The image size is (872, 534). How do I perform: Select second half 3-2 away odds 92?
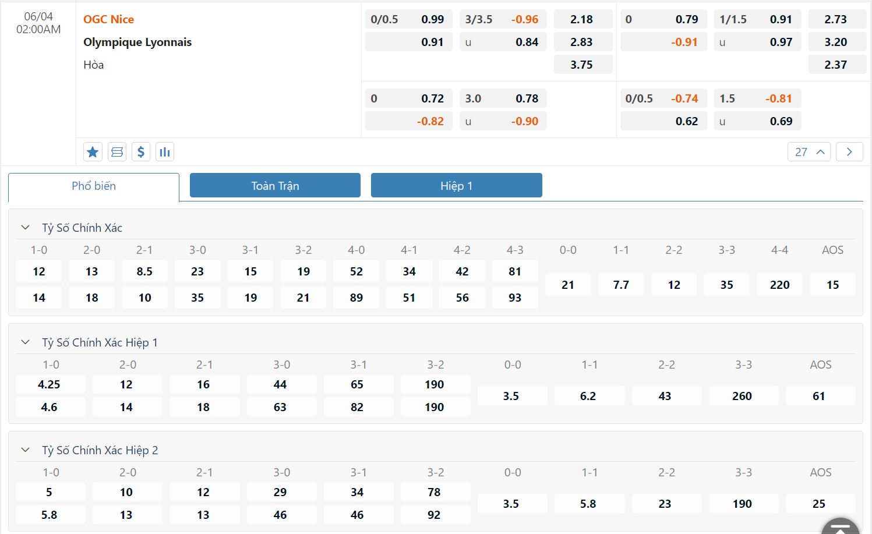435,515
